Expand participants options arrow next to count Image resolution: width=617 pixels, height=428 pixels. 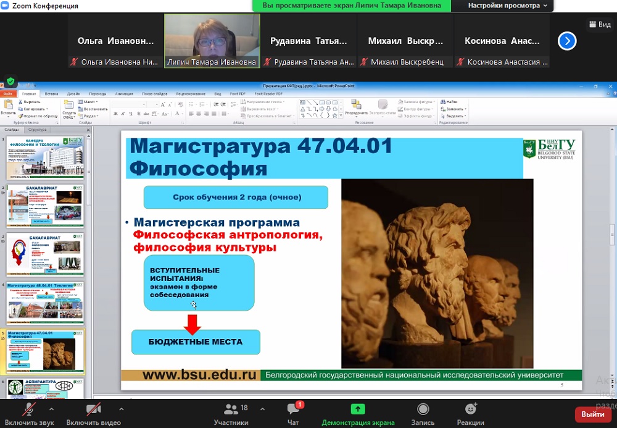tap(263, 409)
